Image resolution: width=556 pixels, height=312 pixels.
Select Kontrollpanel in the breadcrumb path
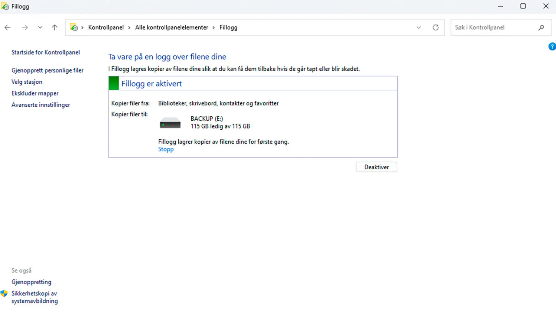(x=106, y=27)
